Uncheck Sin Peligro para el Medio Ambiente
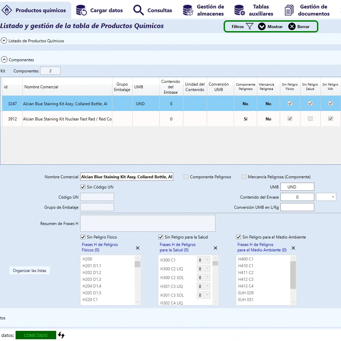Image resolution: width=341 pixels, height=341 pixels. pos(238,237)
